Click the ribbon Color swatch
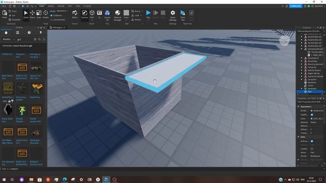Image resolution: width=326 pixels, height=183 pixels. tap(126, 13)
